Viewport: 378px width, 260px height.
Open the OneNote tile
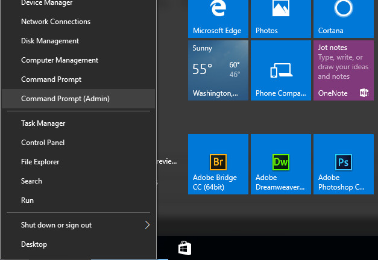pos(344,70)
